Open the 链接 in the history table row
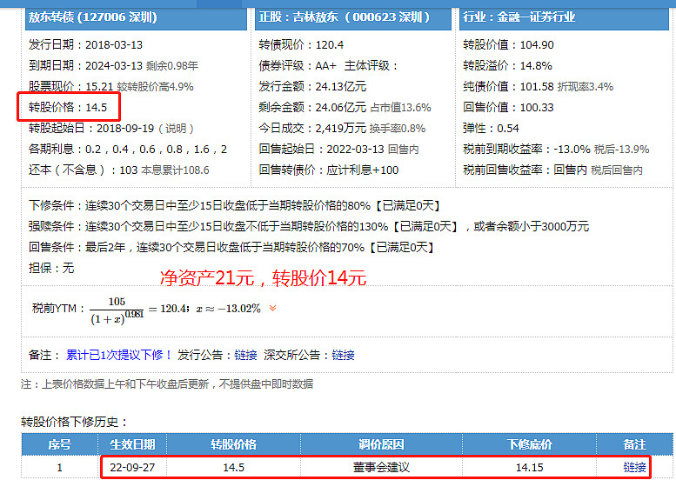Image resolution: width=676 pixels, height=480 pixels. [634, 467]
